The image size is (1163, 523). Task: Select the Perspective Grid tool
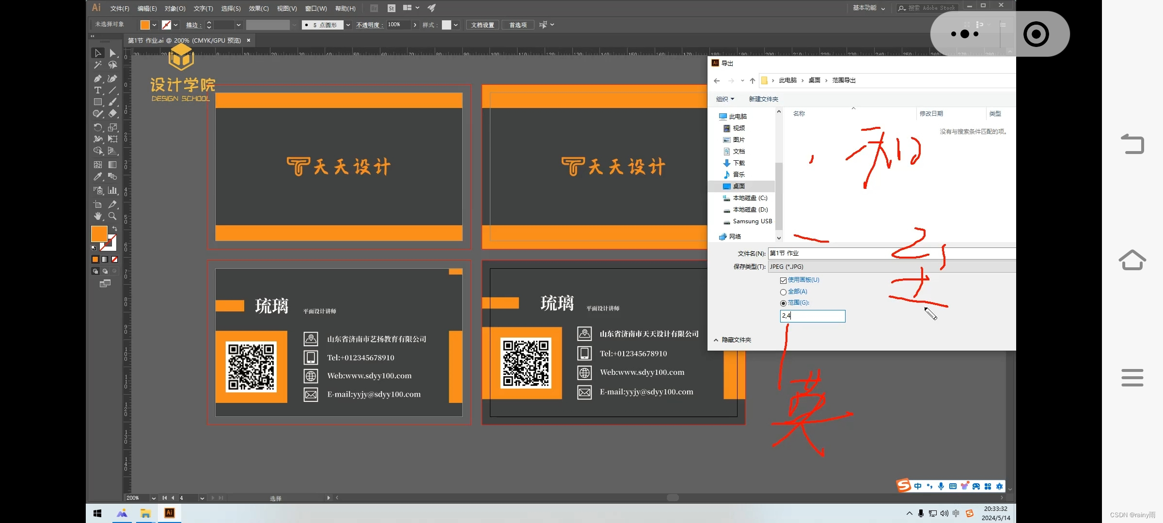[112, 151]
